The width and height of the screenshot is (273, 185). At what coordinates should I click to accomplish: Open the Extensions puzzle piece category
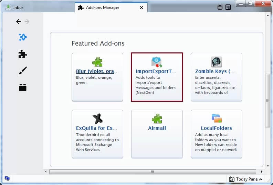(x=23, y=54)
